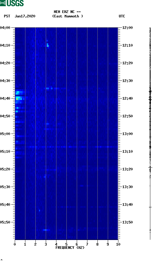Click the cyan spot near 3 Hz at 04:10
Viewport: 163px width, 263px height.
pyautogui.click(x=48, y=45)
